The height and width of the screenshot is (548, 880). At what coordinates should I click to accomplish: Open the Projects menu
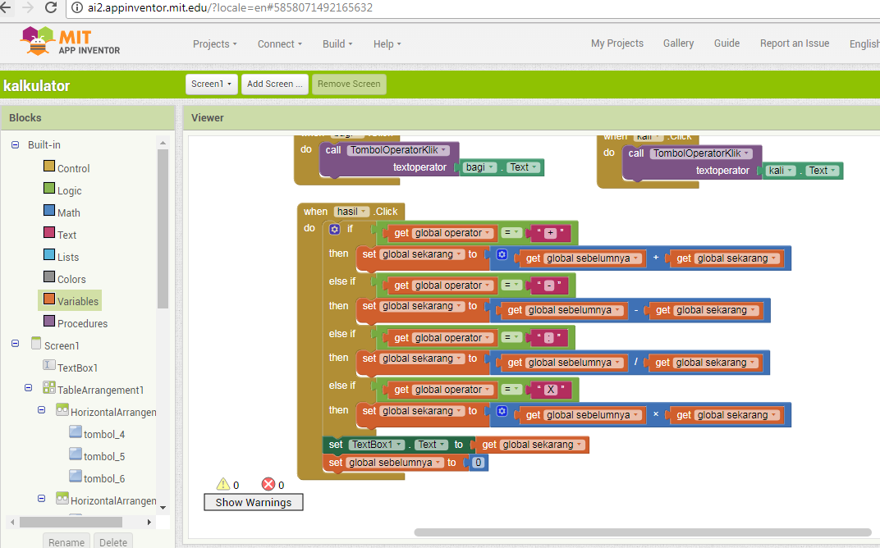pos(215,43)
